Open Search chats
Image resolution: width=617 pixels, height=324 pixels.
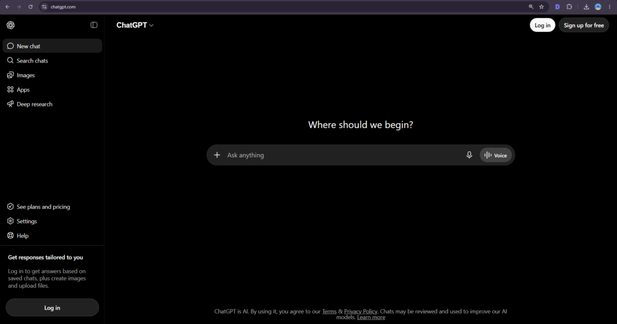tap(52, 61)
